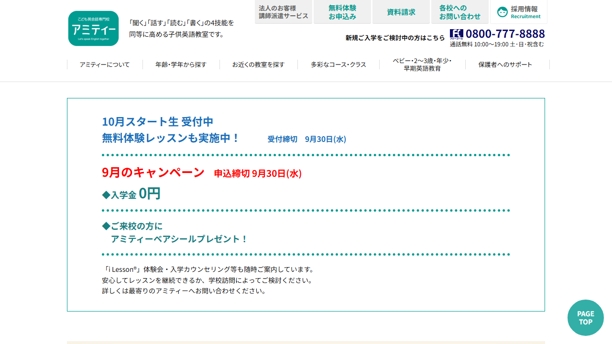Screen dimensions: 612x344
Task: Open the 年齢・学年から探す menu
Action: [181, 64]
